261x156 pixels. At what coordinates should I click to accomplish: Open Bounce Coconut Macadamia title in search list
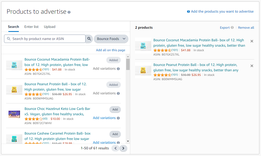[x=57, y=62]
